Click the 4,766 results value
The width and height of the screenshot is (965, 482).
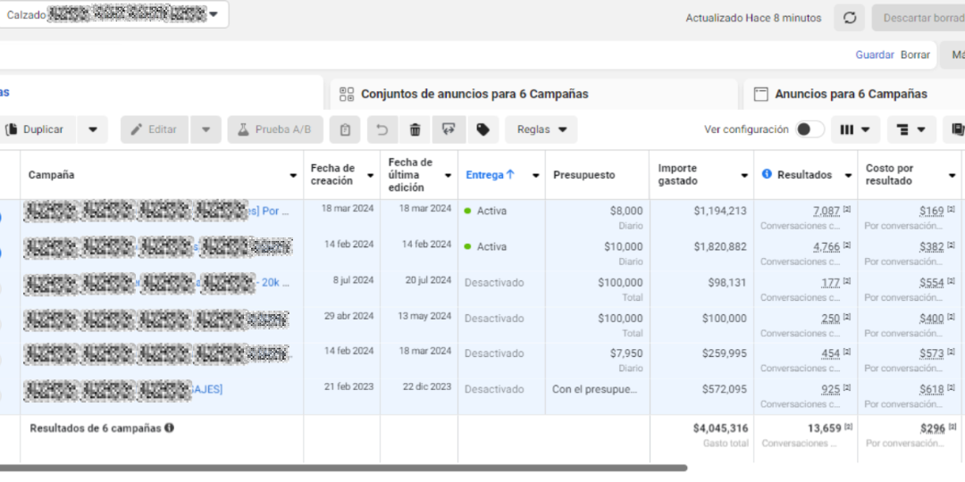click(x=826, y=246)
